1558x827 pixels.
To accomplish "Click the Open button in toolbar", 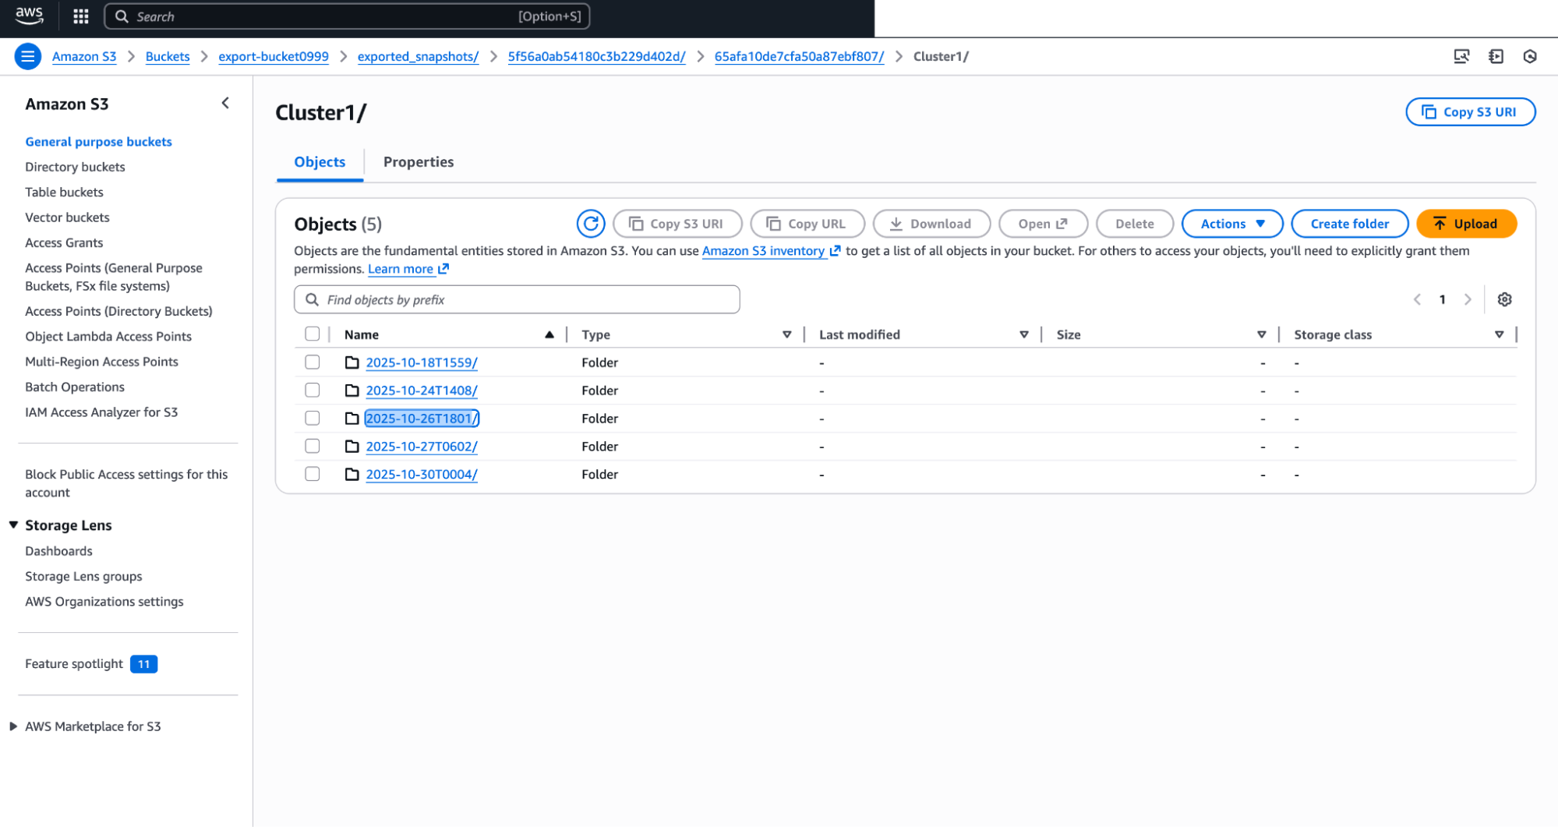I will (1043, 224).
